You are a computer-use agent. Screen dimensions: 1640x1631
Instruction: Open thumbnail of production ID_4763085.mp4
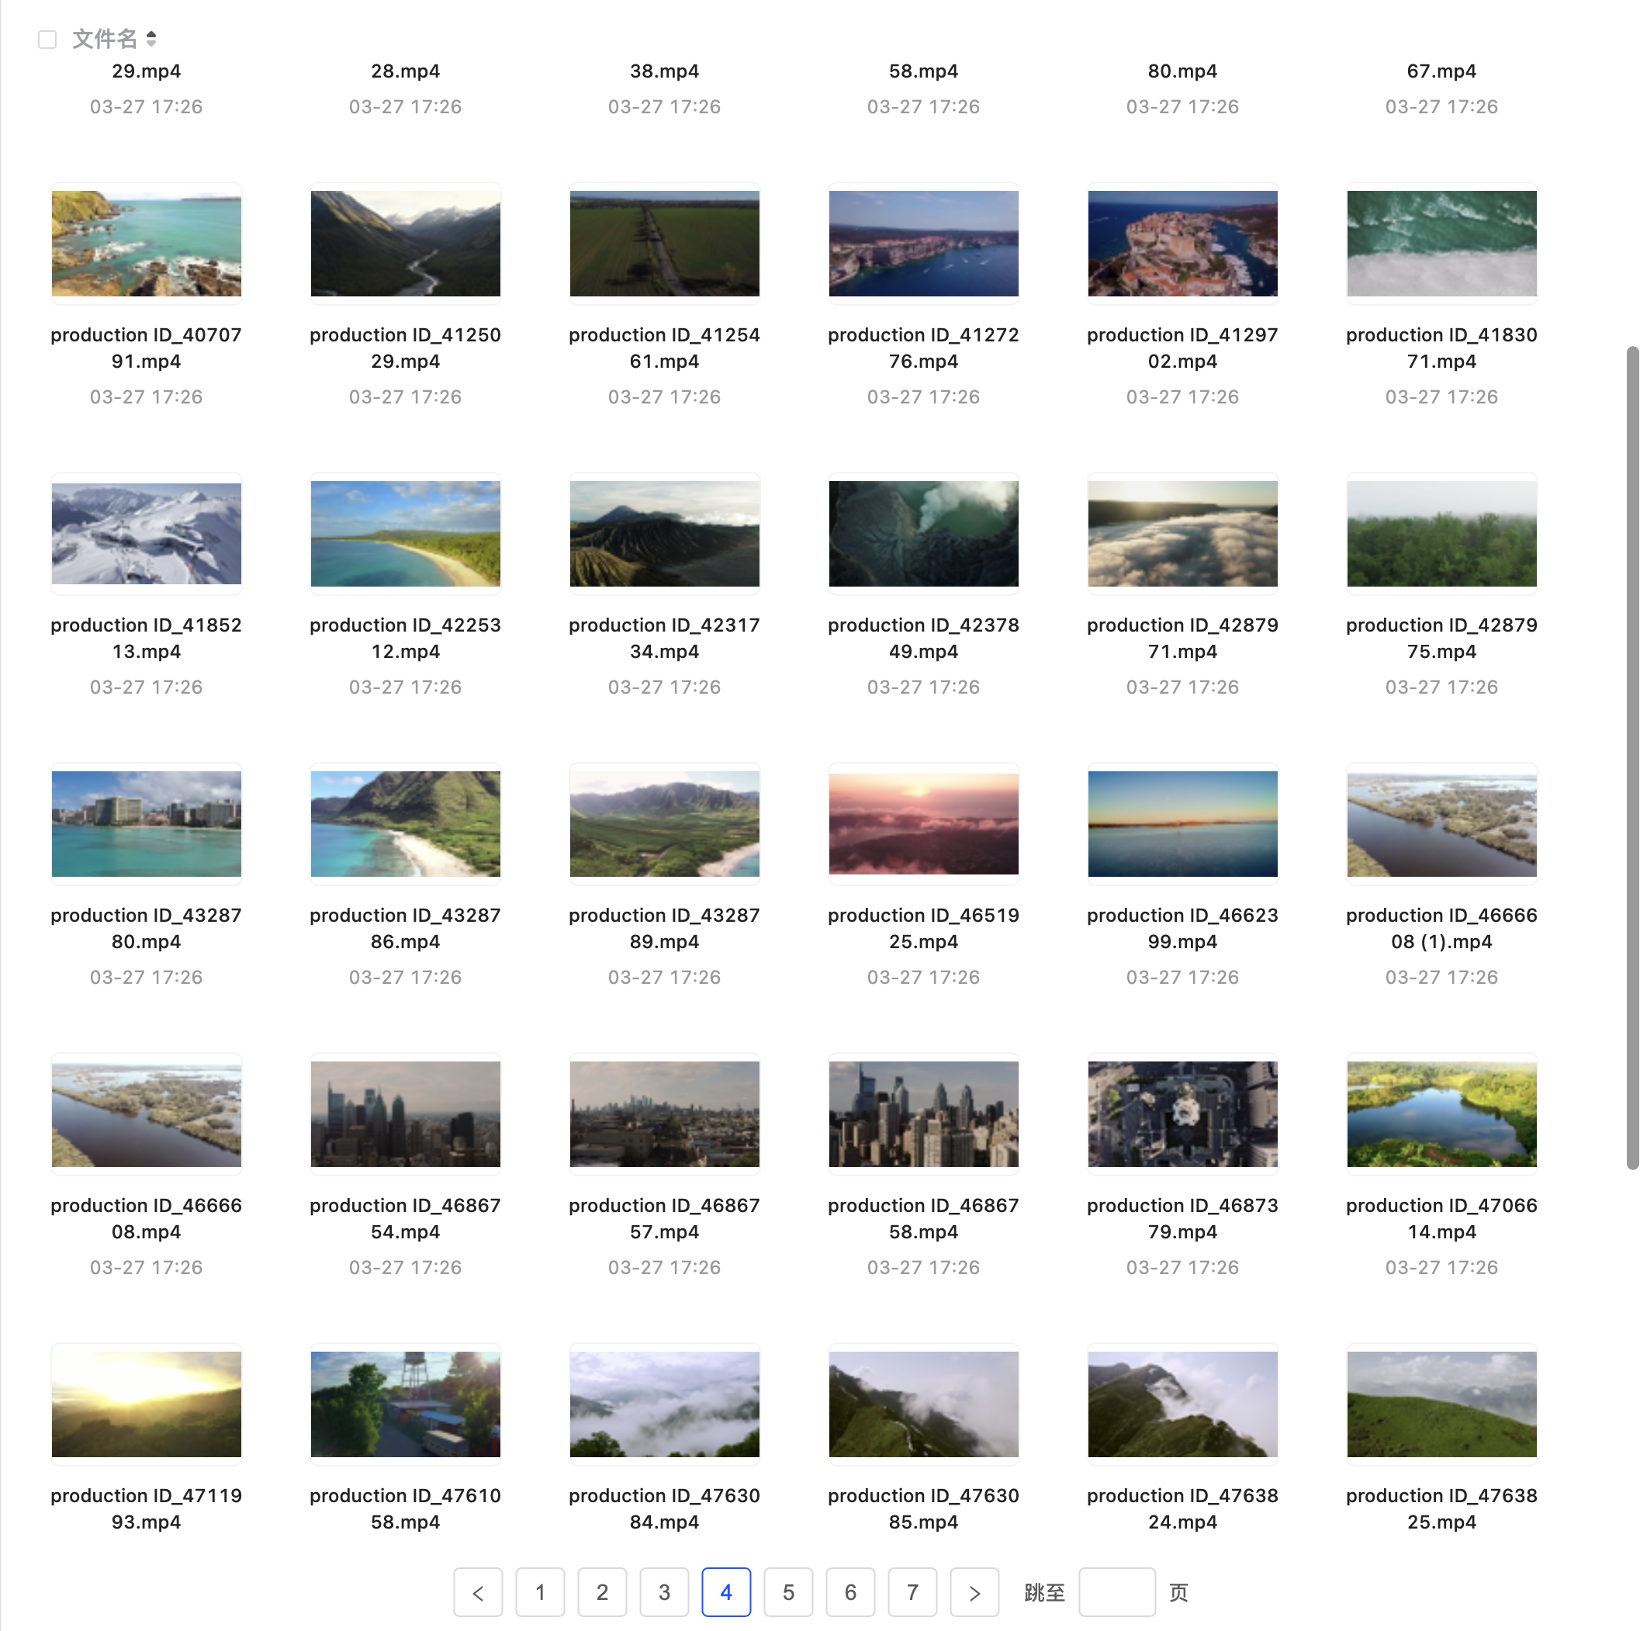[x=923, y=1404]
